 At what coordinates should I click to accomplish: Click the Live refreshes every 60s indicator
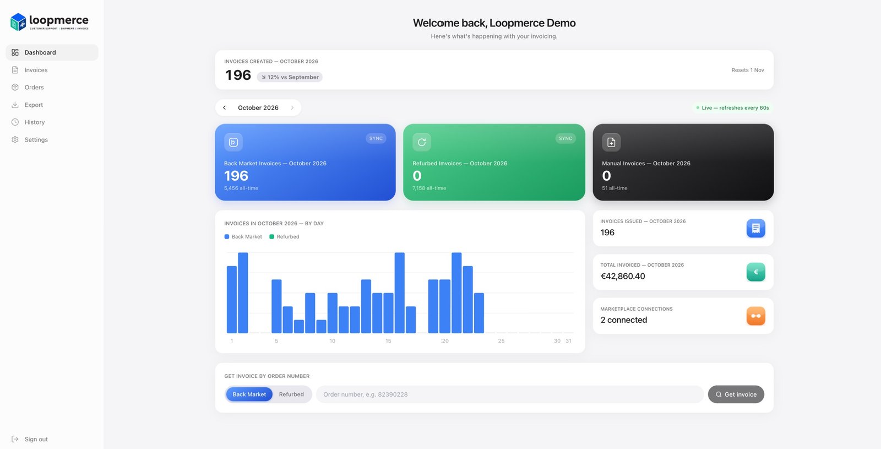coord(732,108)
